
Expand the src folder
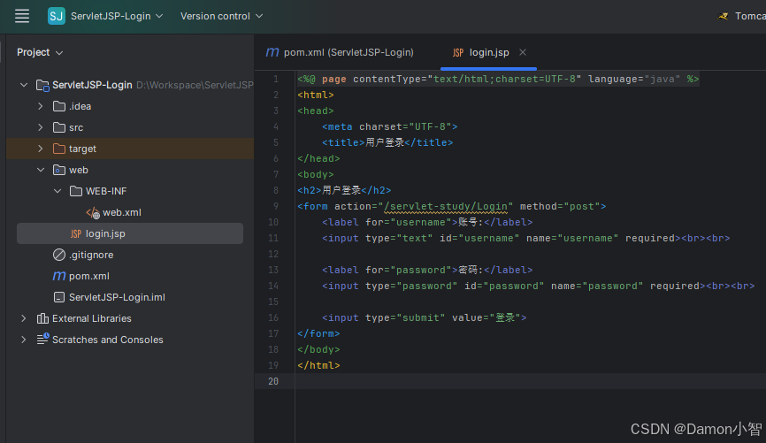coord(41,127)
